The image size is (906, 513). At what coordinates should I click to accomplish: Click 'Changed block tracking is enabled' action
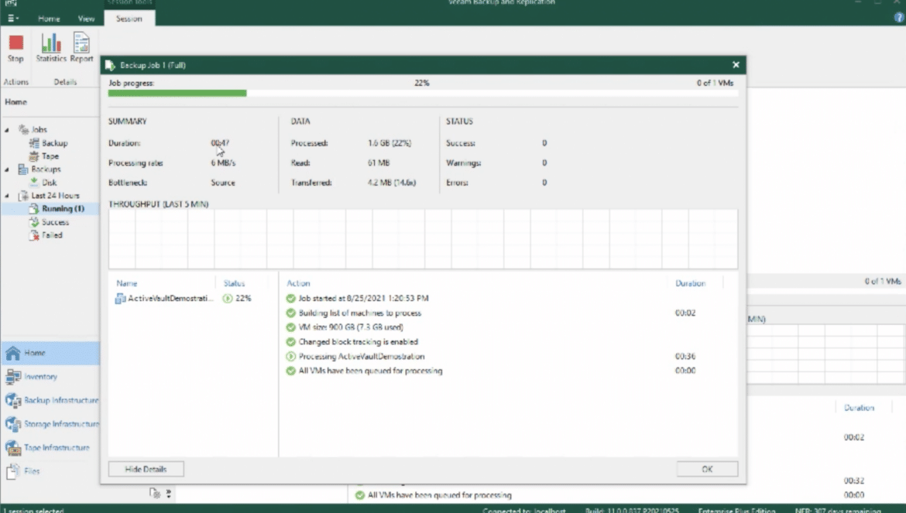point(359,342)
